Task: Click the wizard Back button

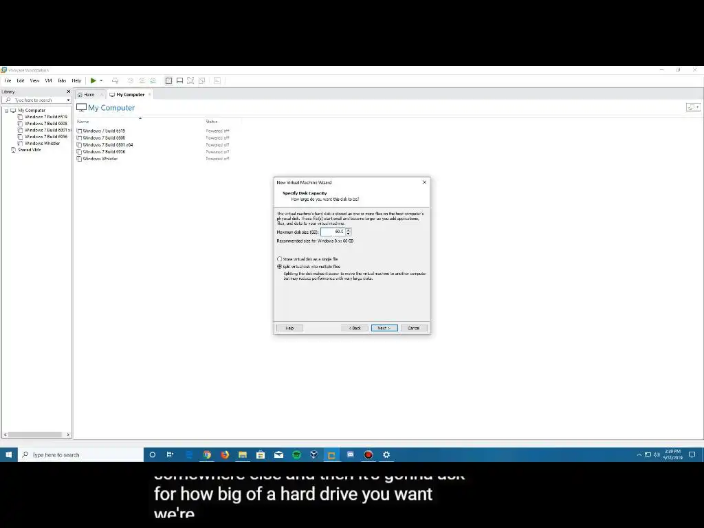Action: pos(355,328)
